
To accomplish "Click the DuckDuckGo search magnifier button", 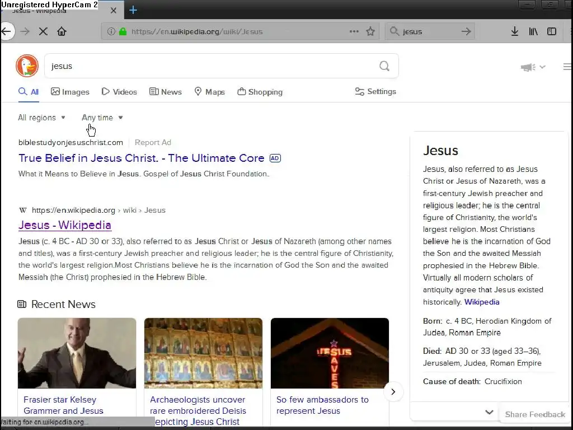I will (x=384, y=66).
